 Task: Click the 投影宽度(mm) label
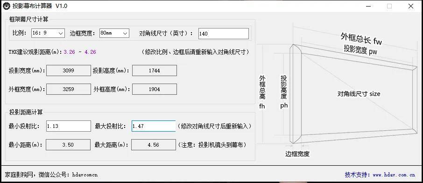(x=27, y=70)
